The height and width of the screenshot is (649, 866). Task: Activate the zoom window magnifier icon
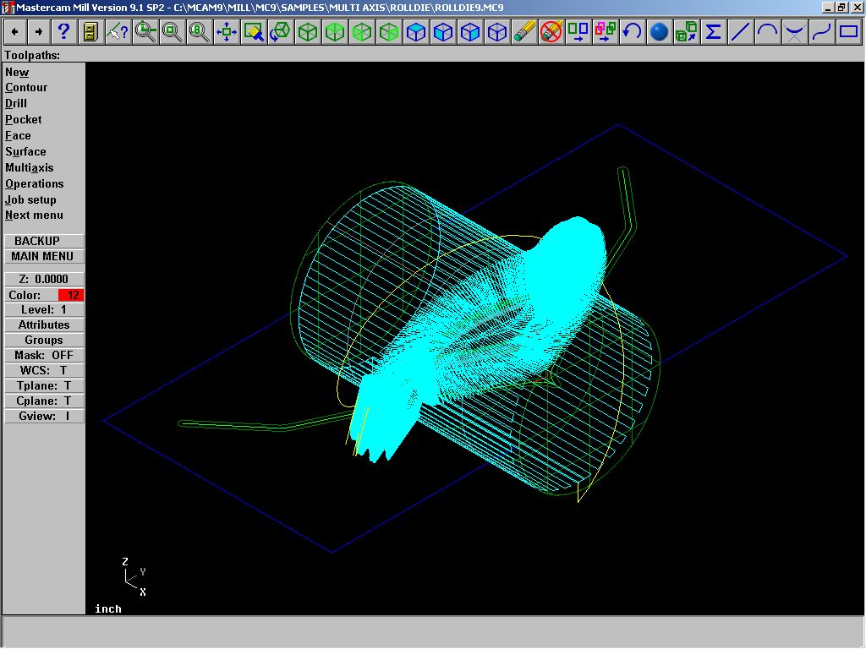[x=145, y=32]
